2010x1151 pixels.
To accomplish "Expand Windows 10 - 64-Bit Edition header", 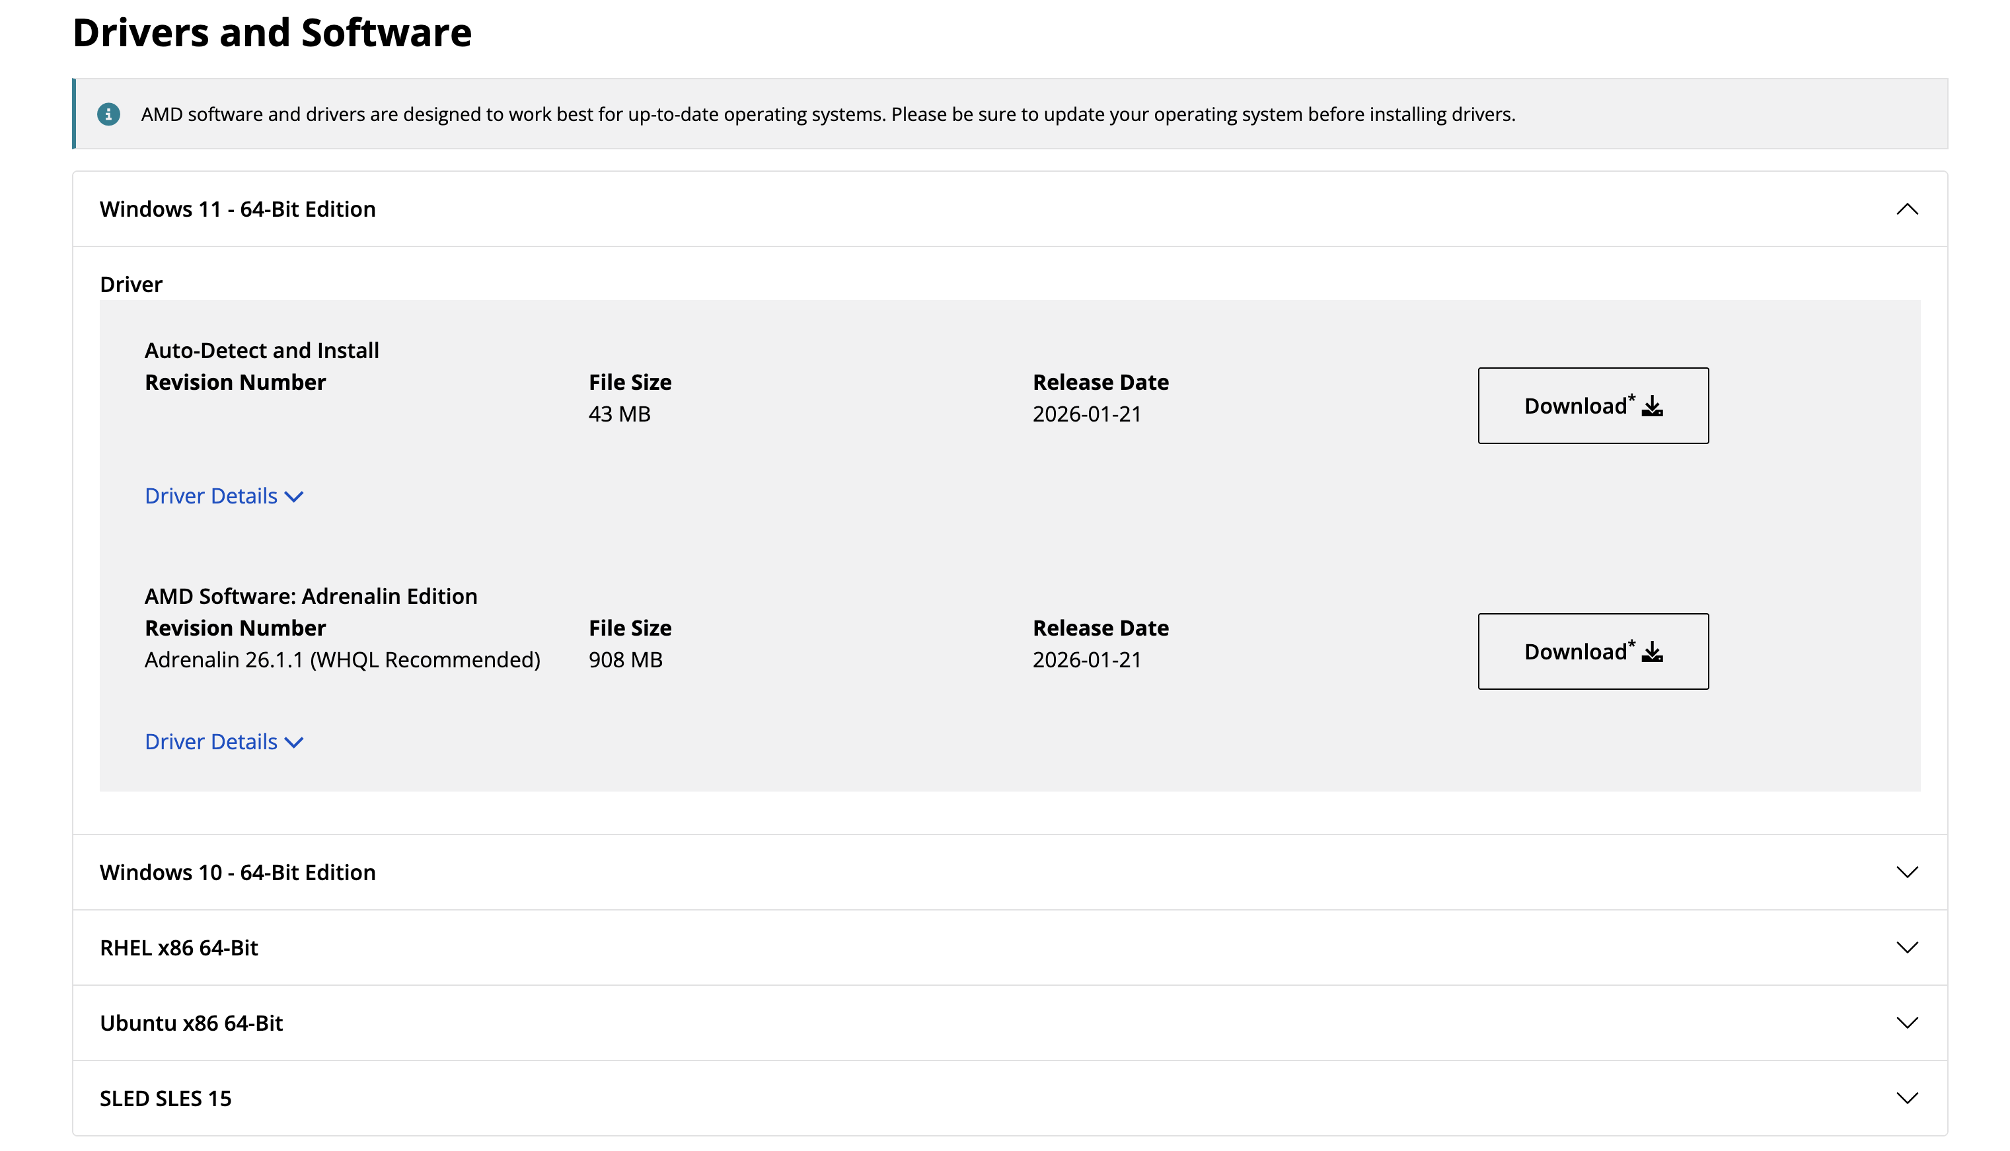I will click(x=237, y=873).
